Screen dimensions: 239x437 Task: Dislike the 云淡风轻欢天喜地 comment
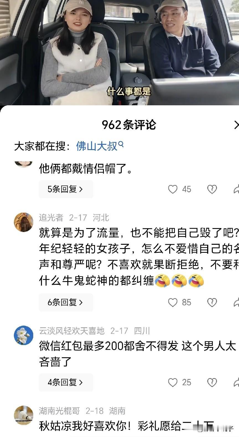(212, 382)
